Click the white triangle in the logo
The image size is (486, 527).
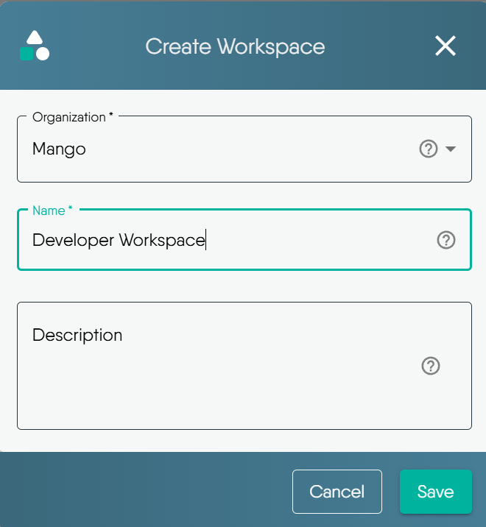tap(34, 38)
